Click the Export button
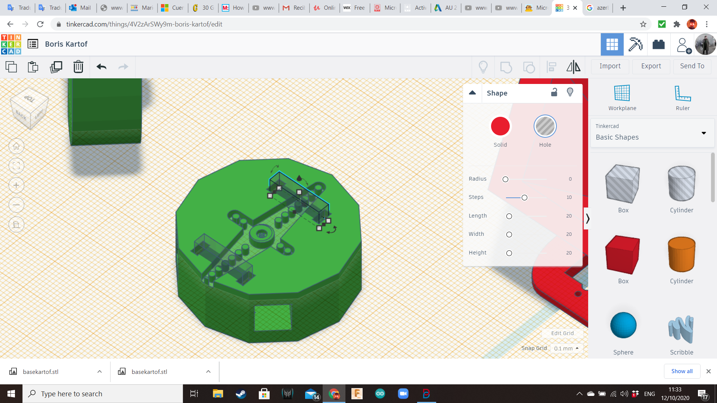This screenshot has width=717, height=403. (x=651, y=66)
